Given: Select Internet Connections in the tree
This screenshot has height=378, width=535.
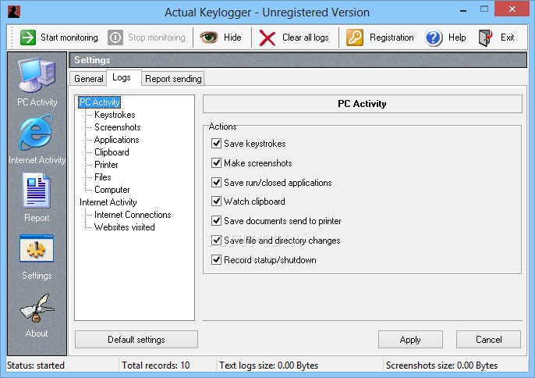Looking at the screenshot, I should click(x=133, y=215).
